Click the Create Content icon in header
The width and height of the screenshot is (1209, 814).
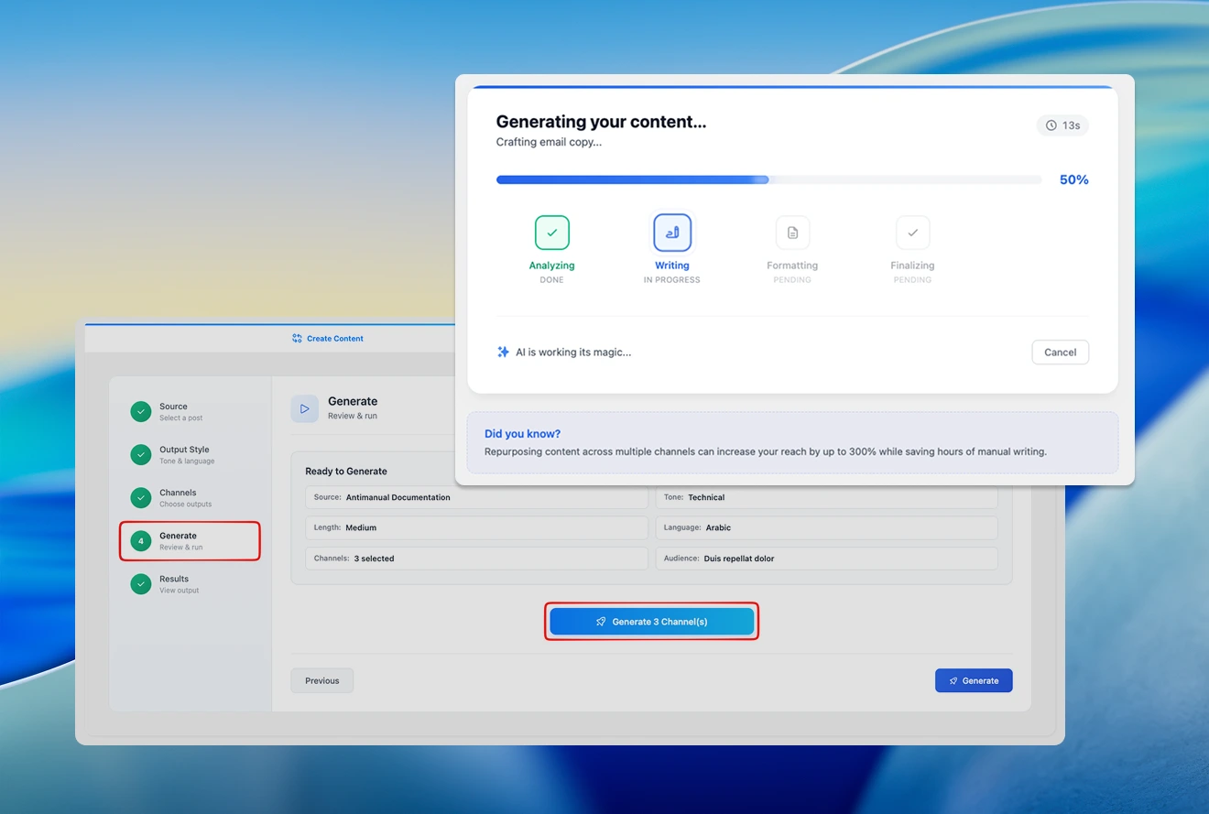click(297, 339)
